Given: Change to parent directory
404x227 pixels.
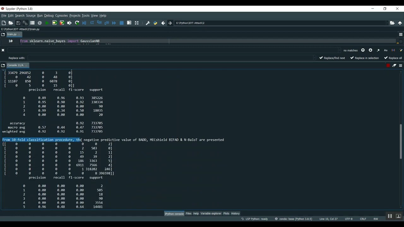Looking at the screenshot, I should point(400,23).
